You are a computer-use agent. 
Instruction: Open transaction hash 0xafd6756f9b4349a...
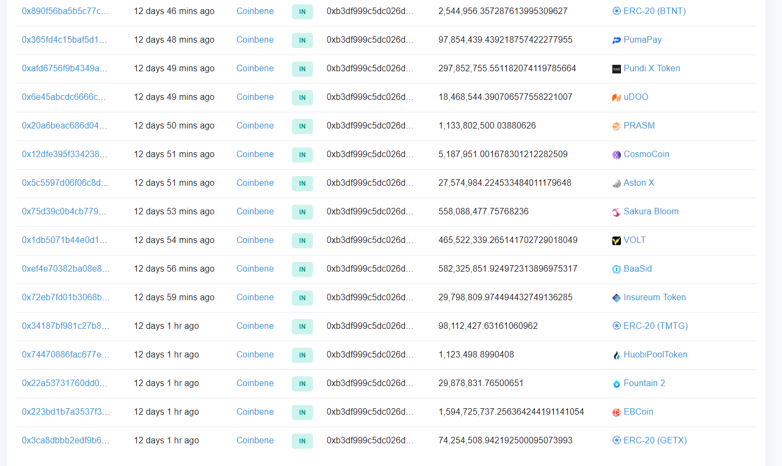(65, 68)
